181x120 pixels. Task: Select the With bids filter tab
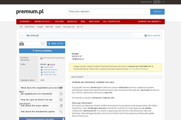[x=49, y=27]
